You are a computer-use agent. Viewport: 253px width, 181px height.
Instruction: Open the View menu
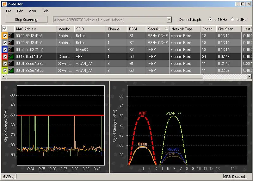[32, 11]
